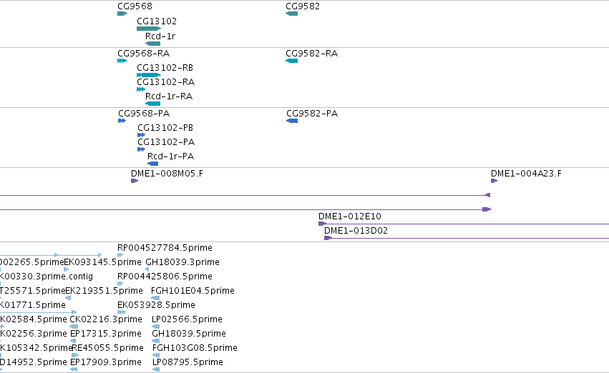Select the CG9582-PA protein label
The height and width of the screenshot is (373, 609).
point(312,113)
